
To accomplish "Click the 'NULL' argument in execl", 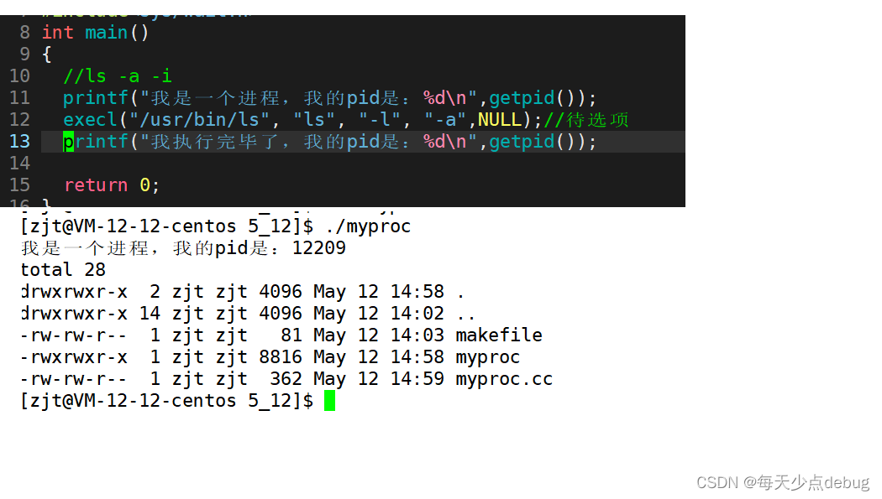I will (500, 120).
